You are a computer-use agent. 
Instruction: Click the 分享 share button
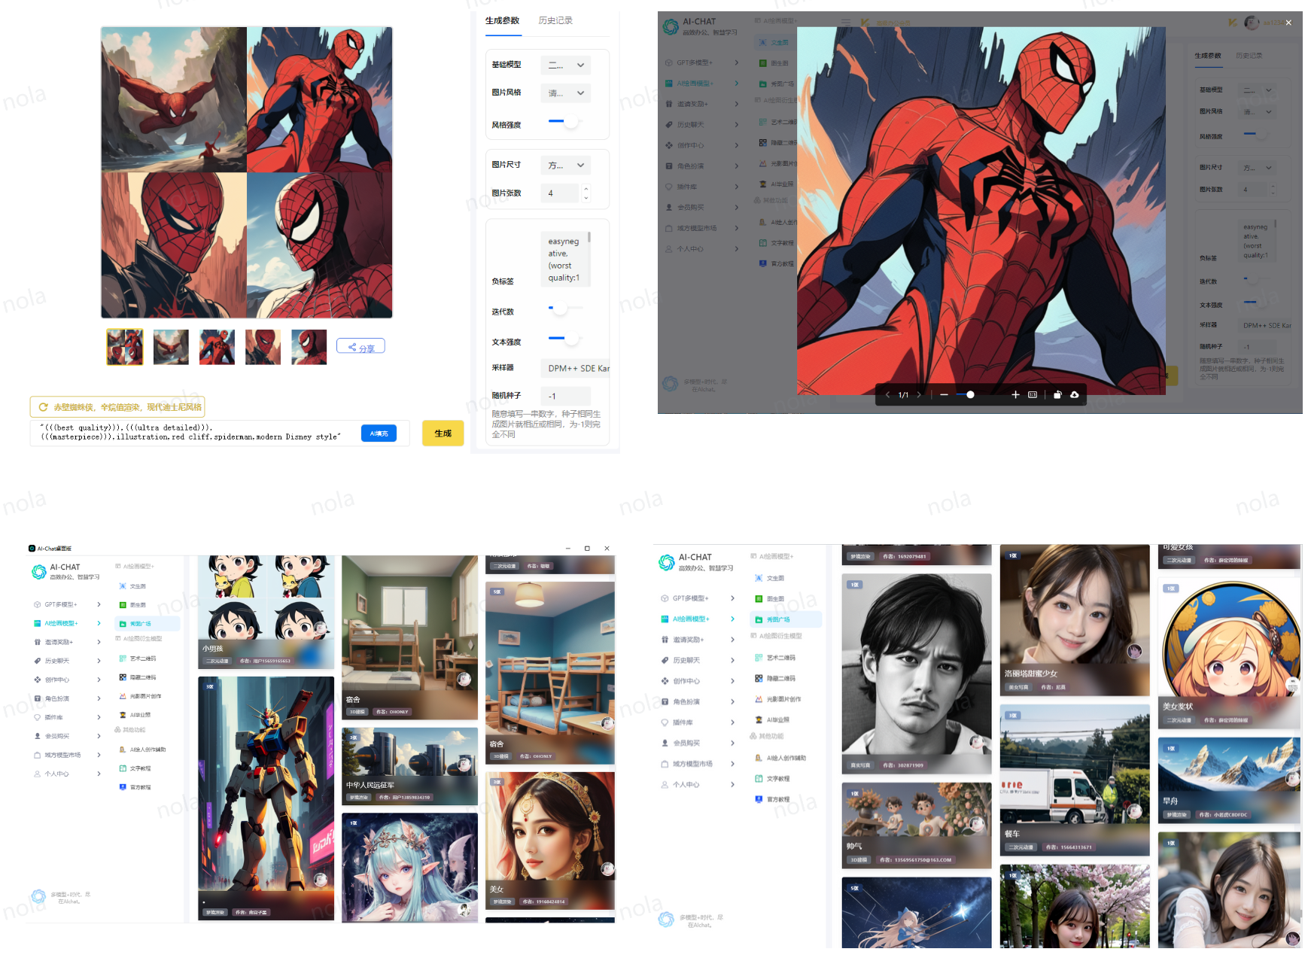pos(360,347)
